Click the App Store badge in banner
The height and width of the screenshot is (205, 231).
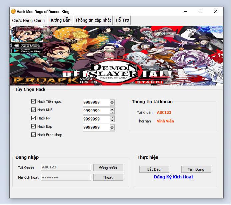coord(27,46)
